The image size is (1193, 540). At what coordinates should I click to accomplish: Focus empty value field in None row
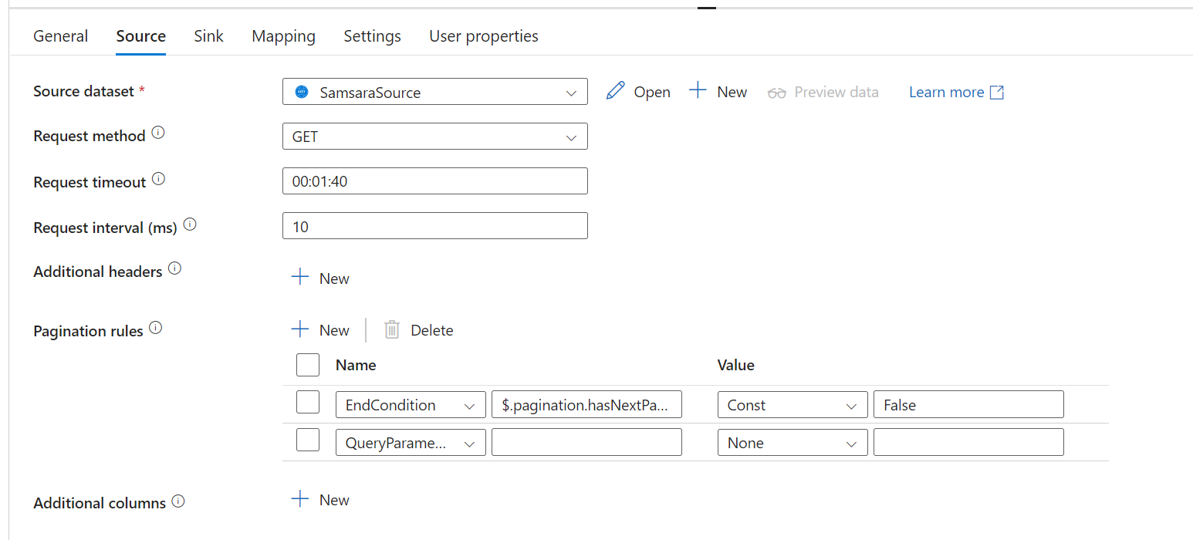pos(968,443)
